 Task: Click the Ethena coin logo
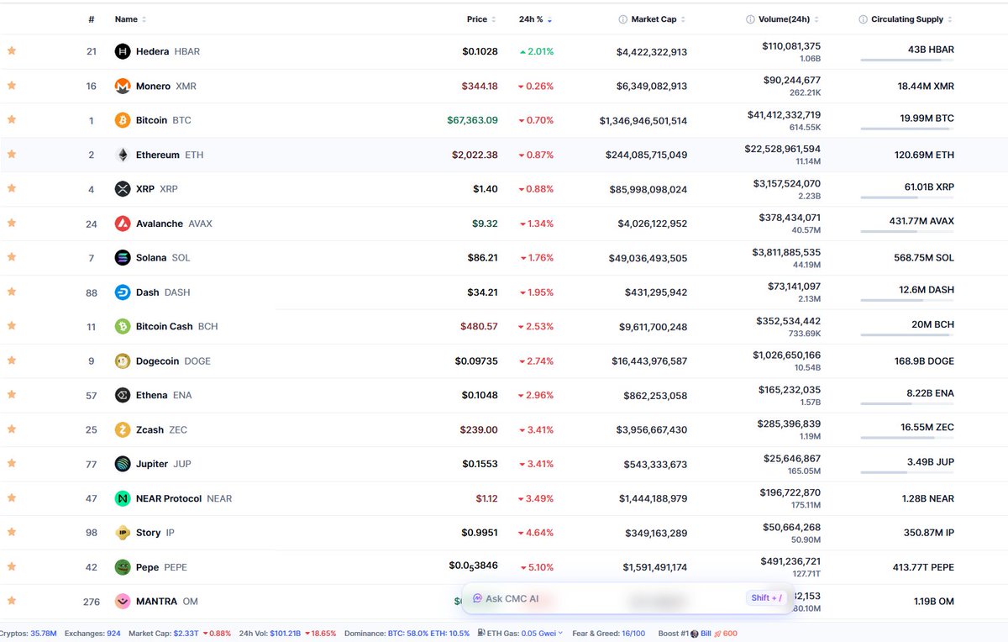tap(123, 395)
